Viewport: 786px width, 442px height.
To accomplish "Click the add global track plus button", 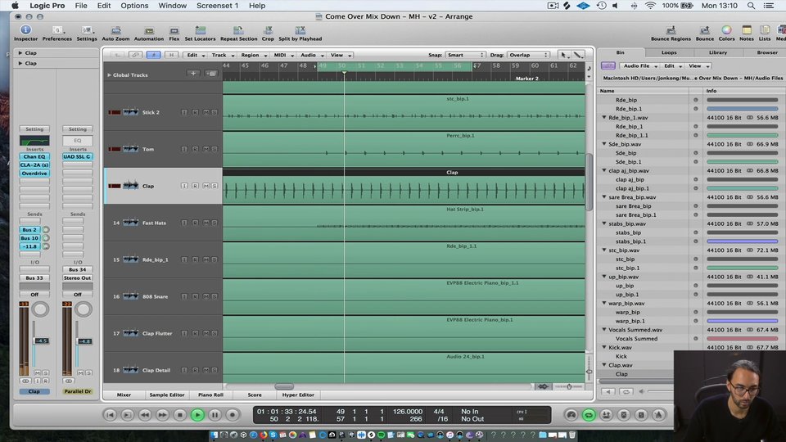I will [x=193, y=74].
